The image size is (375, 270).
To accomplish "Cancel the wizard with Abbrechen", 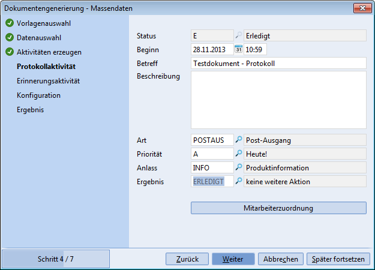I will (281, 259).
